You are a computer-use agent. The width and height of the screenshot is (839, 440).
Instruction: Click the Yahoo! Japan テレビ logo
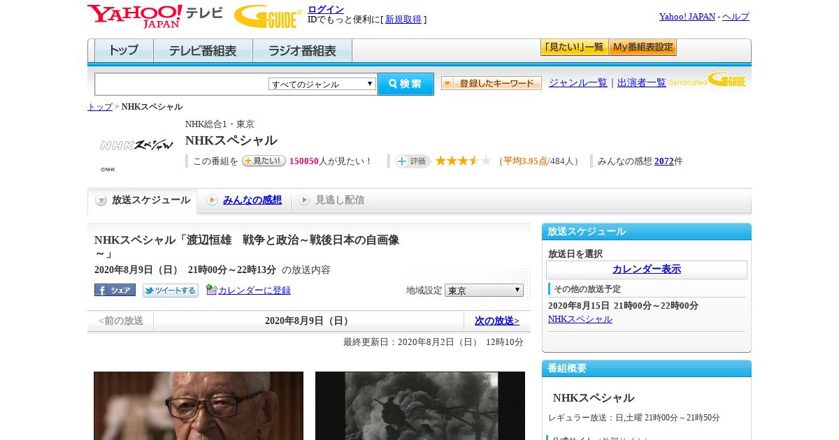[x=155, y=16]
